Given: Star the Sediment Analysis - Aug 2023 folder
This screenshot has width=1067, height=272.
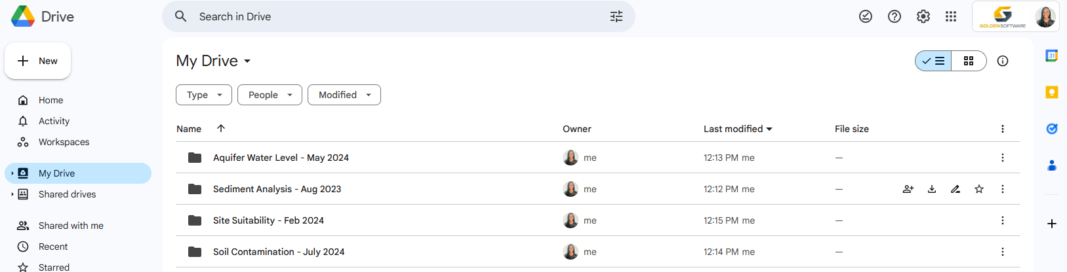Looking at the screenshot, I should tap(979, 189).
